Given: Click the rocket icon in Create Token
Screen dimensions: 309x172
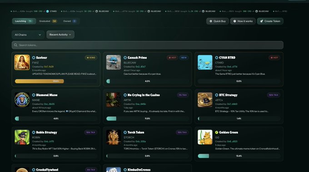Looking at the screenshot, I should pyautogui.click(x=261, y=21).
